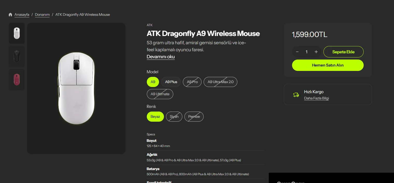This screenshot has width=394, height=183.
Task: Click the home icon in breadcrumb
Action: point(10,14)
